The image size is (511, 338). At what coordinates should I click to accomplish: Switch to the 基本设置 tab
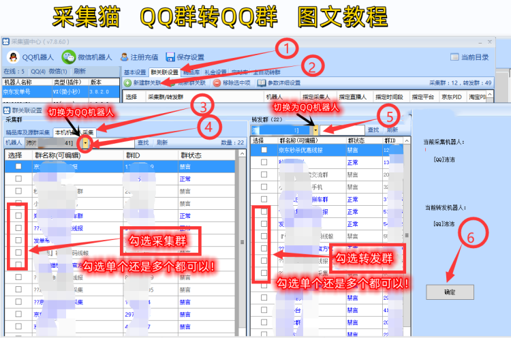click(135, 72)
